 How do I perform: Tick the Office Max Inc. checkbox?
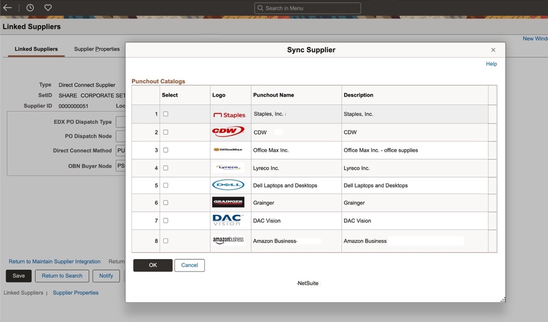[x=165, y=150]
